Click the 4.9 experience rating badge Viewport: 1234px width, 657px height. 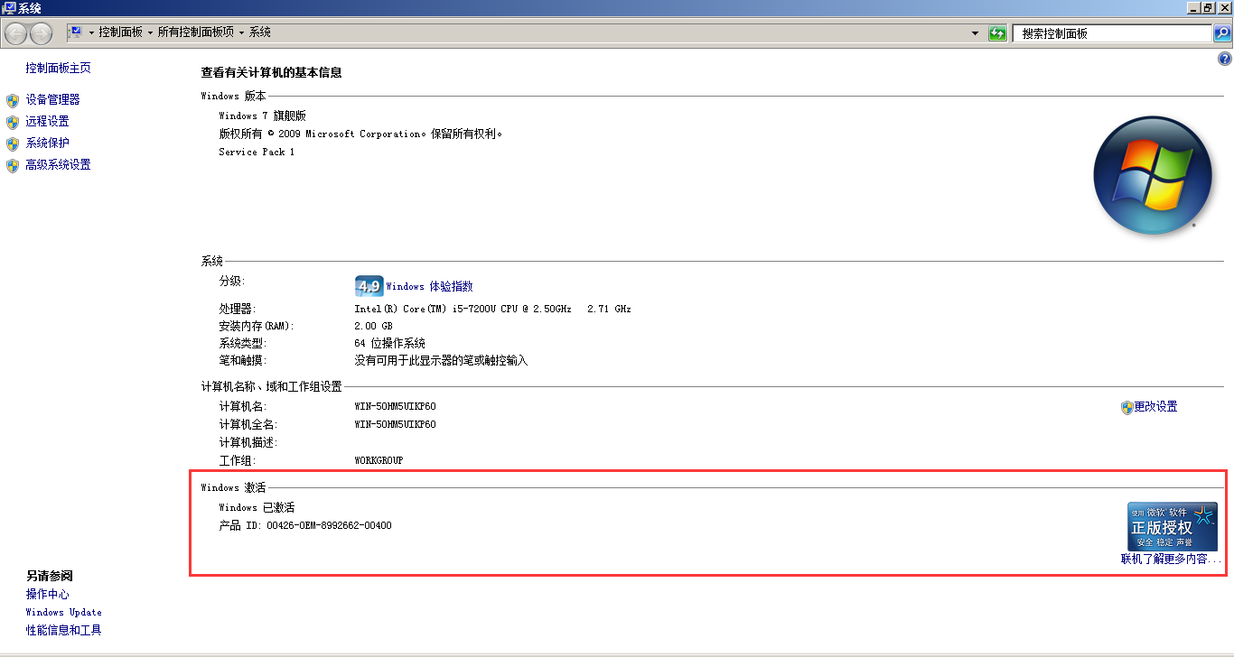[x=369, y=286]
